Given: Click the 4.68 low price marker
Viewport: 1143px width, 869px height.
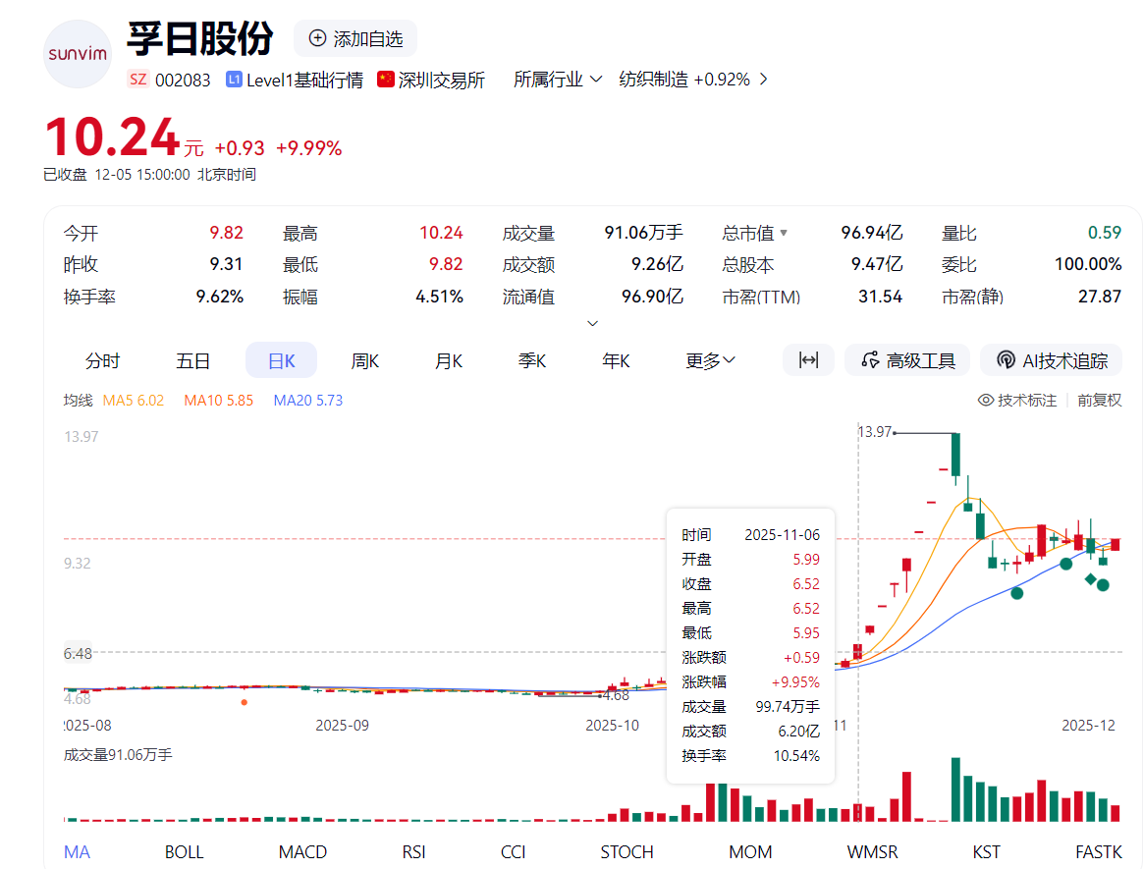Looking at the screenshot, I should pyautogui.click(x=616, y=695).
